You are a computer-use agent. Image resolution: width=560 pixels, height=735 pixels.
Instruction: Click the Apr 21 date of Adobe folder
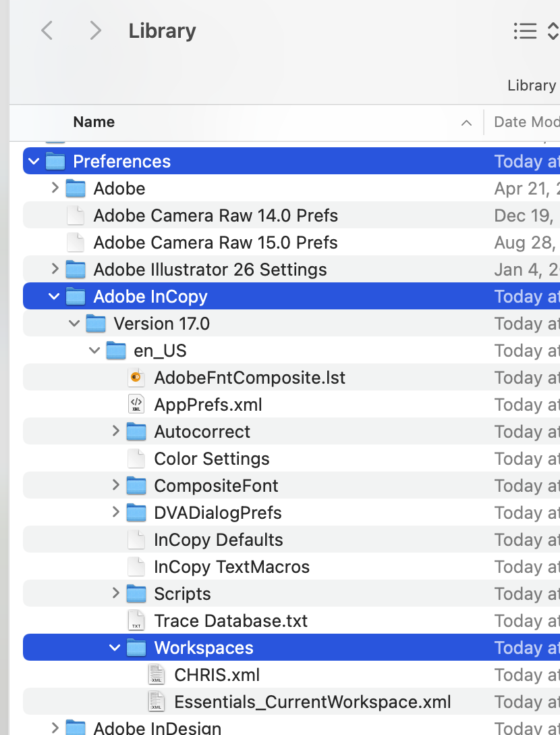(527, 188)
